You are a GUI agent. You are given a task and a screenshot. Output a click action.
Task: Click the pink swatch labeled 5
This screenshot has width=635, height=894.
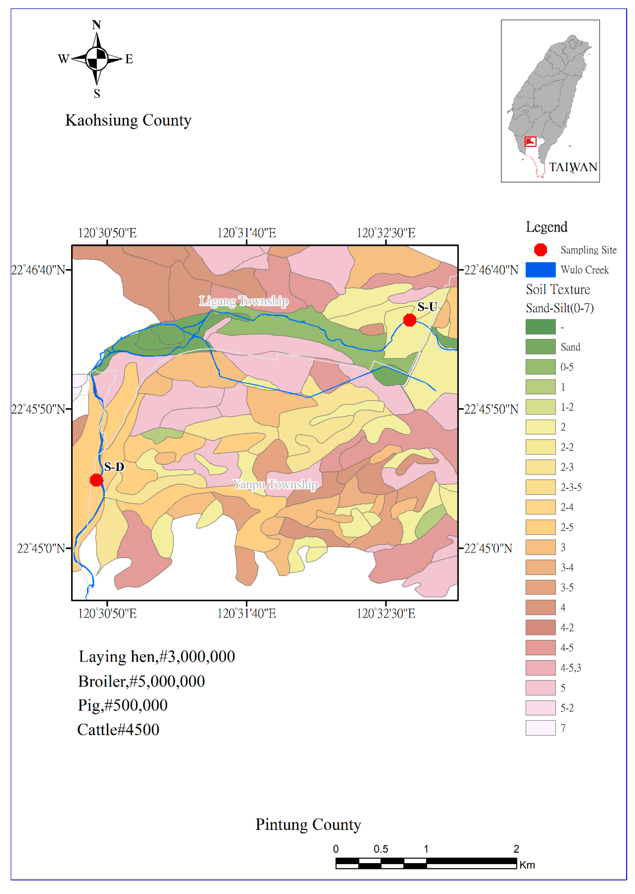[x=540, y=688]
